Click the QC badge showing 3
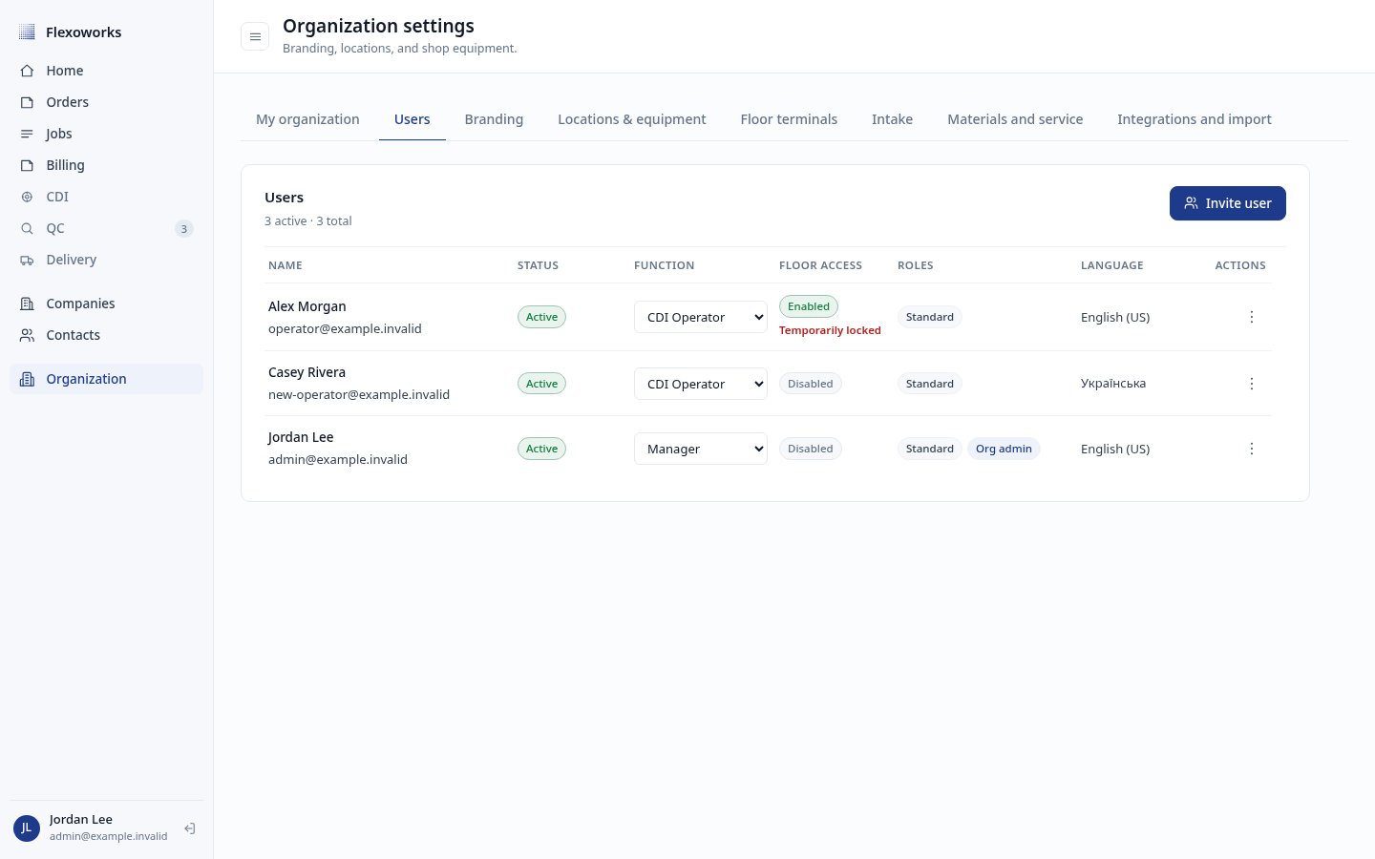 tap(184, 228)
